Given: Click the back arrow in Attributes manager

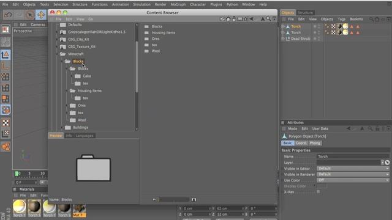Looking at the screenshot, I should click(349, 129).
